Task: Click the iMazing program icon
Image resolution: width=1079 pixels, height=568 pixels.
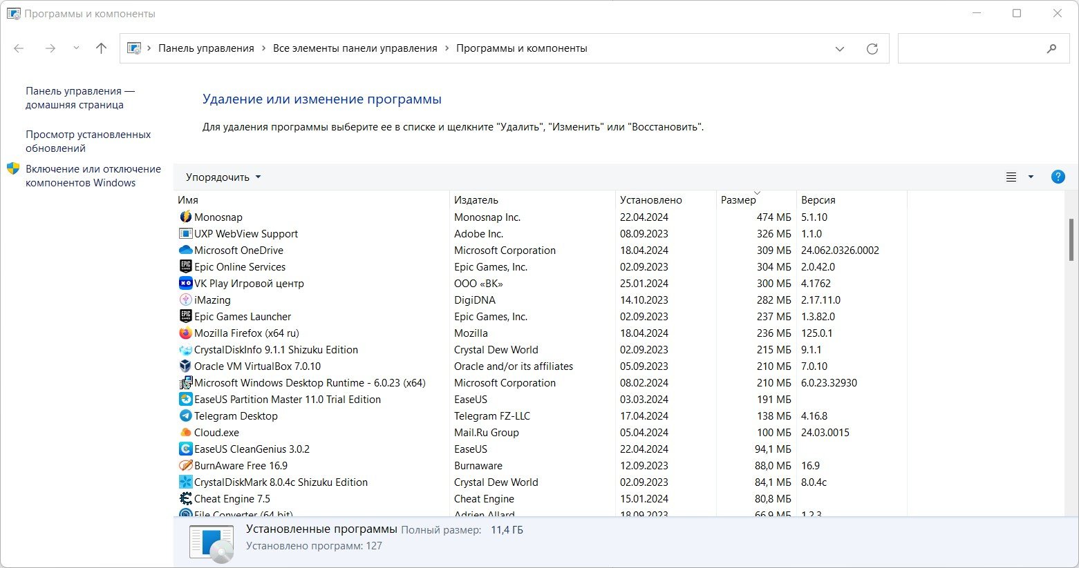Action: (x=185, y=300)
